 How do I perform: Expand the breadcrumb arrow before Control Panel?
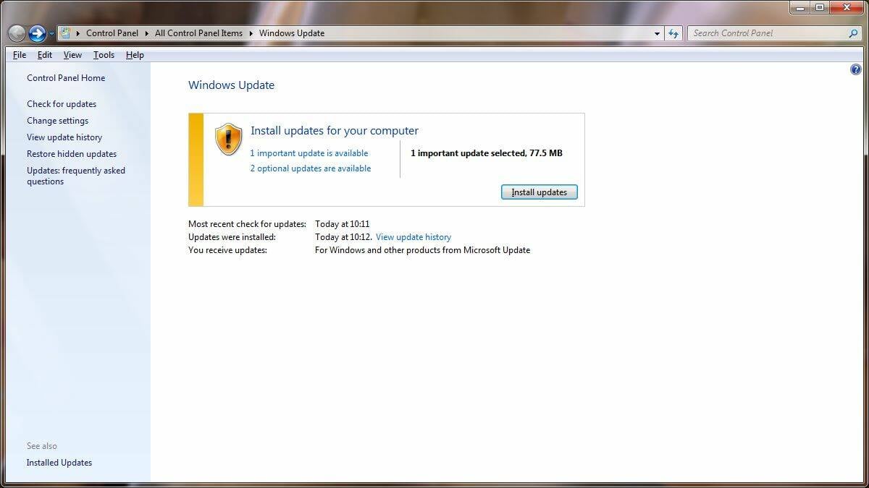pyautogui.click(x=78, y=33)
